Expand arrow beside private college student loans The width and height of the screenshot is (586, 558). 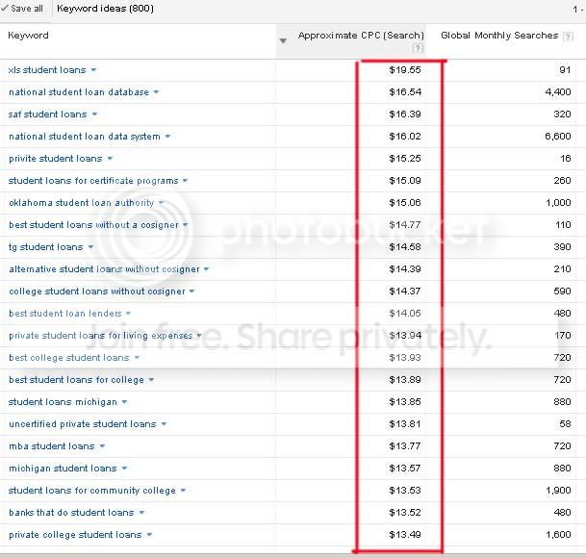(x=149, y=535)
